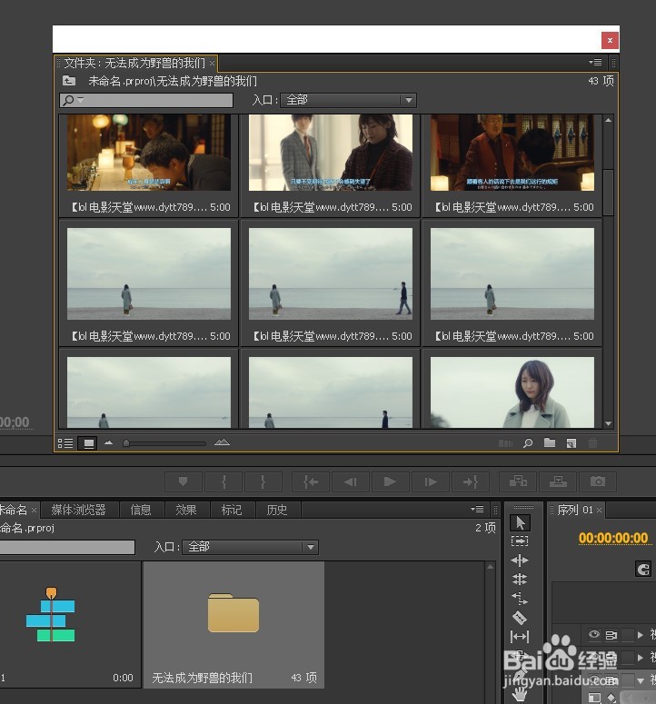Click the Mark Out button

tap(263, 481)
